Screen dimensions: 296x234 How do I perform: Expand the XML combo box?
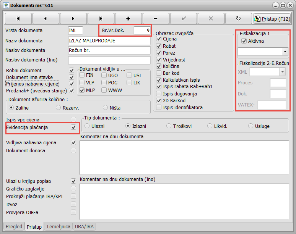(282, 72)
